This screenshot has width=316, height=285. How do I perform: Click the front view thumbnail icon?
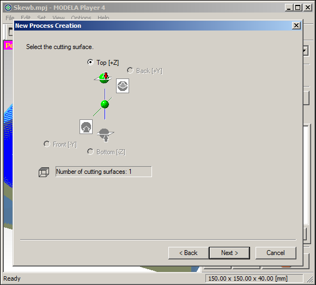tap(86, 126)
